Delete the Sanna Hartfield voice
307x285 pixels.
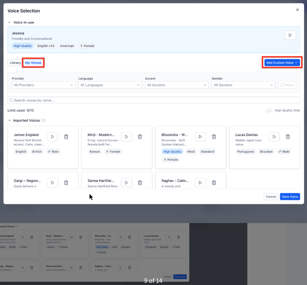tap(140, 182)
